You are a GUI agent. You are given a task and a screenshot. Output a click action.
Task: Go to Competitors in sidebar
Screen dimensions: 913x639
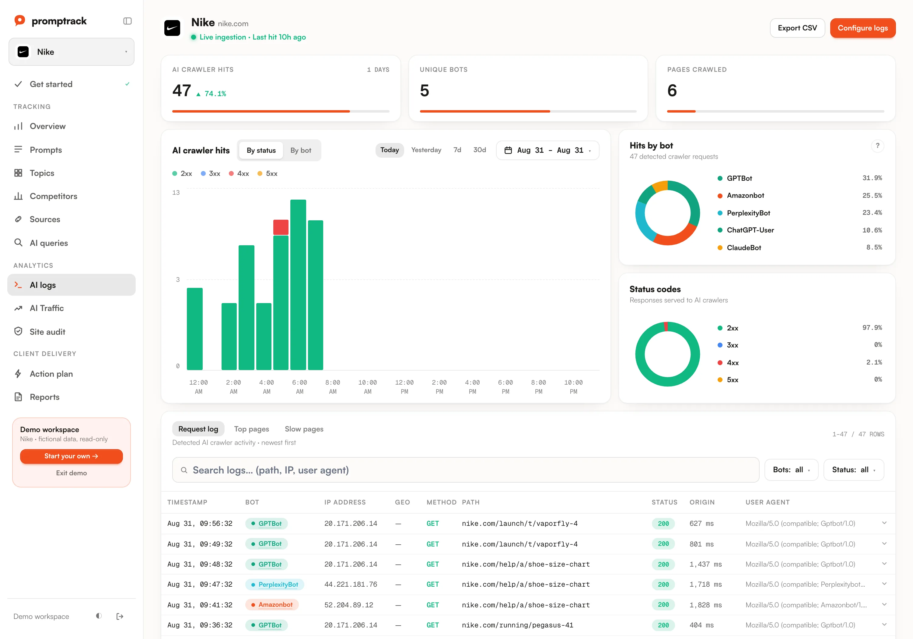coord(72,196)
